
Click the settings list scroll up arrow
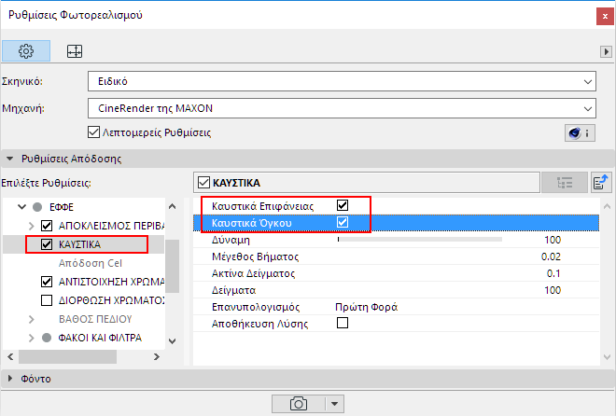[x=607, y=206]
